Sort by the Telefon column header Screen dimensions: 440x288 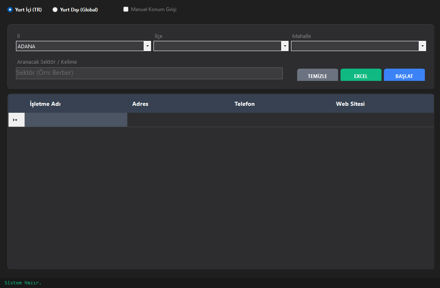click(x=281, y=104)
